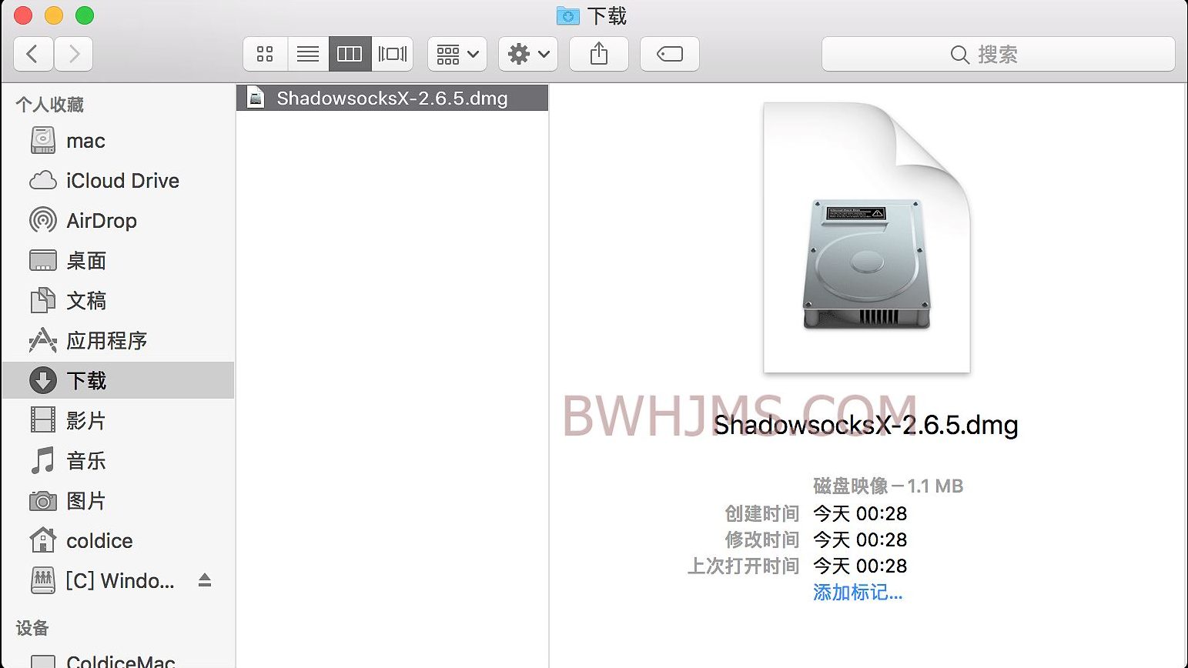
Task: Click the 应用程序 applications icon
Action: click(x=43, y=340)
